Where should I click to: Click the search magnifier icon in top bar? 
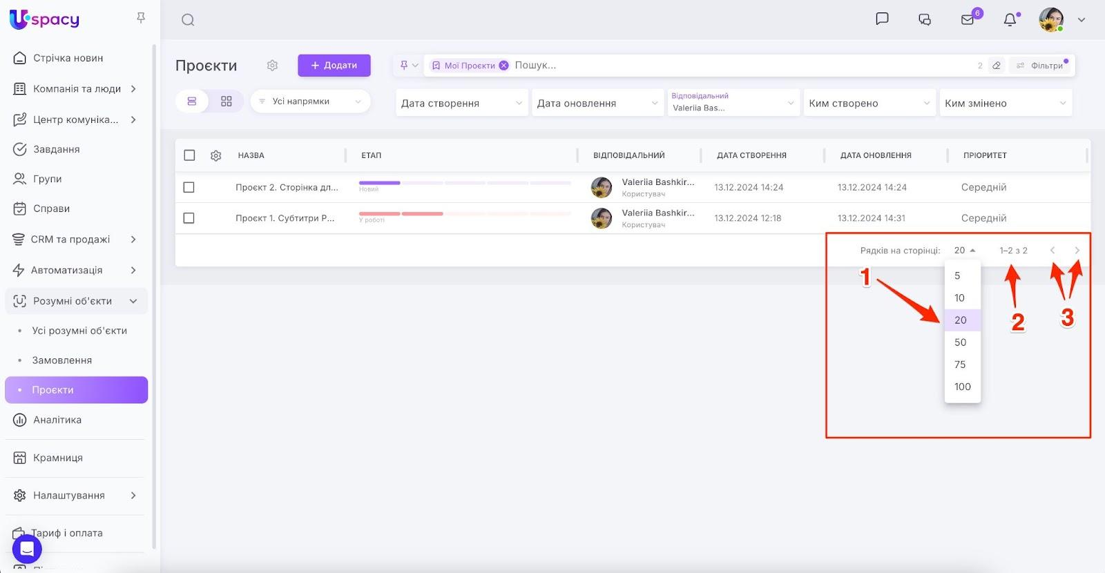188,20
